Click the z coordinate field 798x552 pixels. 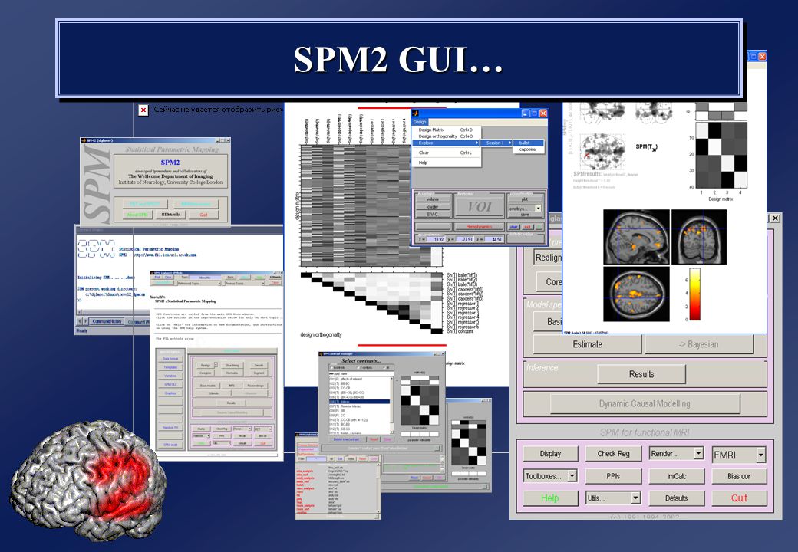496,239
